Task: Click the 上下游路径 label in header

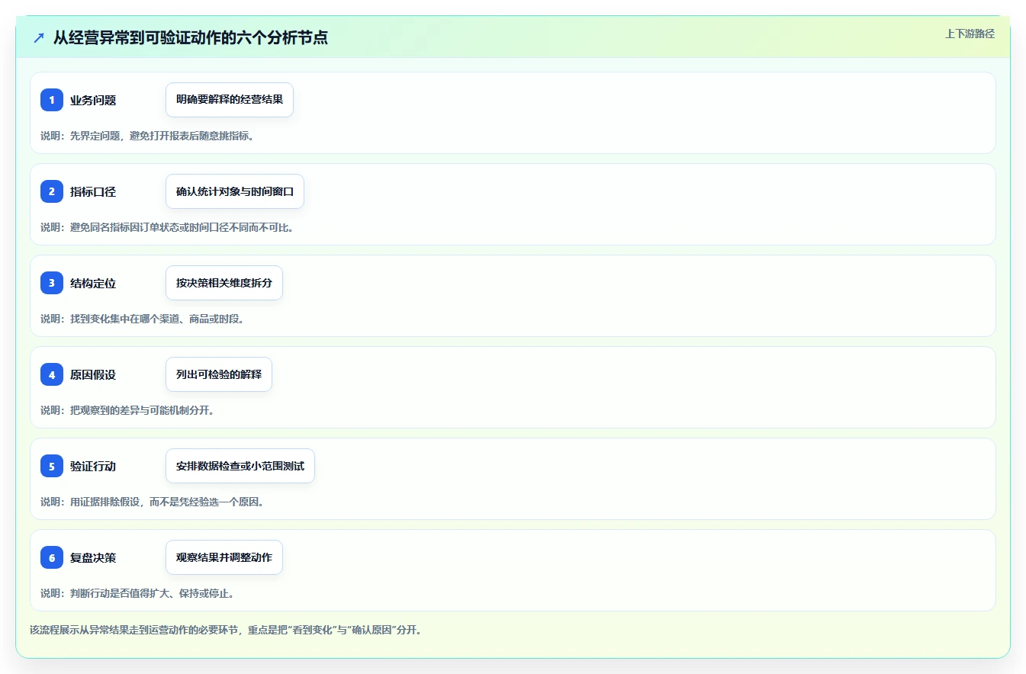Action: coord(970,34)
